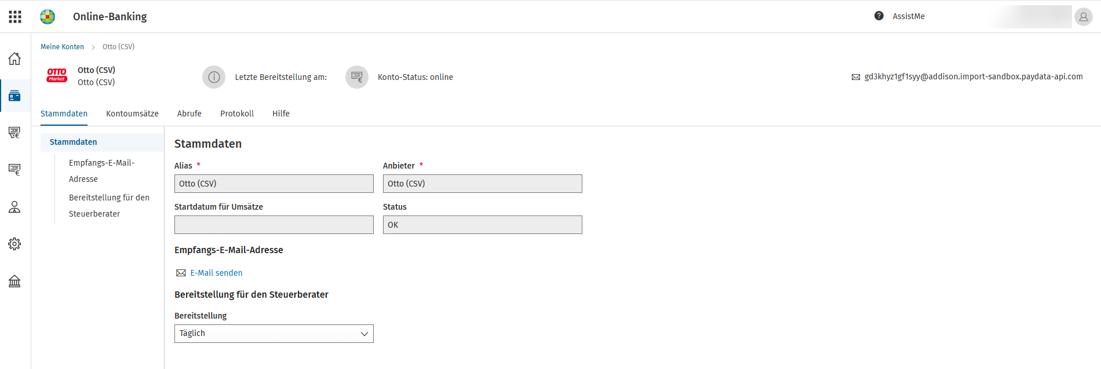The image size is (1101, 369).
Task: Open the Bereitstellung Täglich dropdown
Action: (x=274, y=334)
